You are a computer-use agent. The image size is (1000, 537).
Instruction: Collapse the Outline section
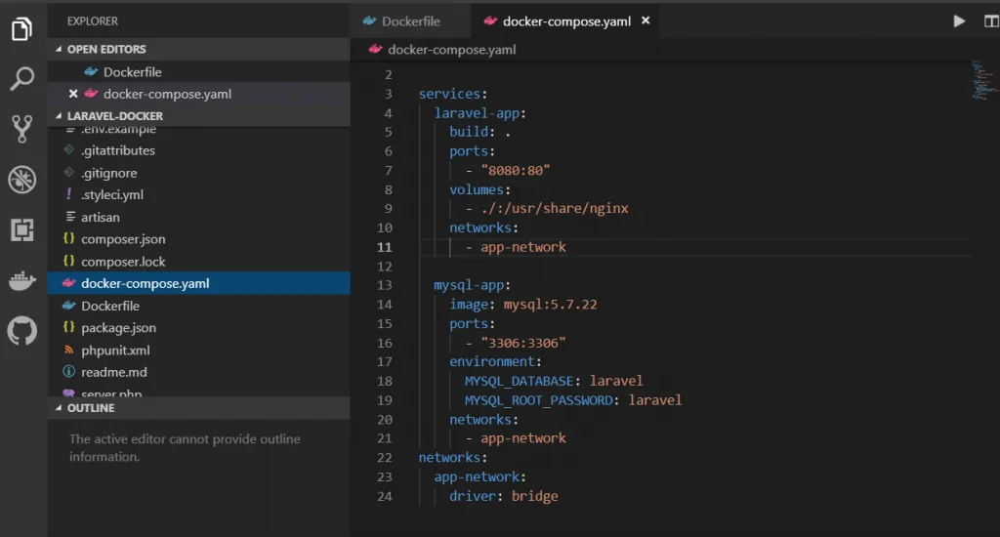click(x=199, y=408)
